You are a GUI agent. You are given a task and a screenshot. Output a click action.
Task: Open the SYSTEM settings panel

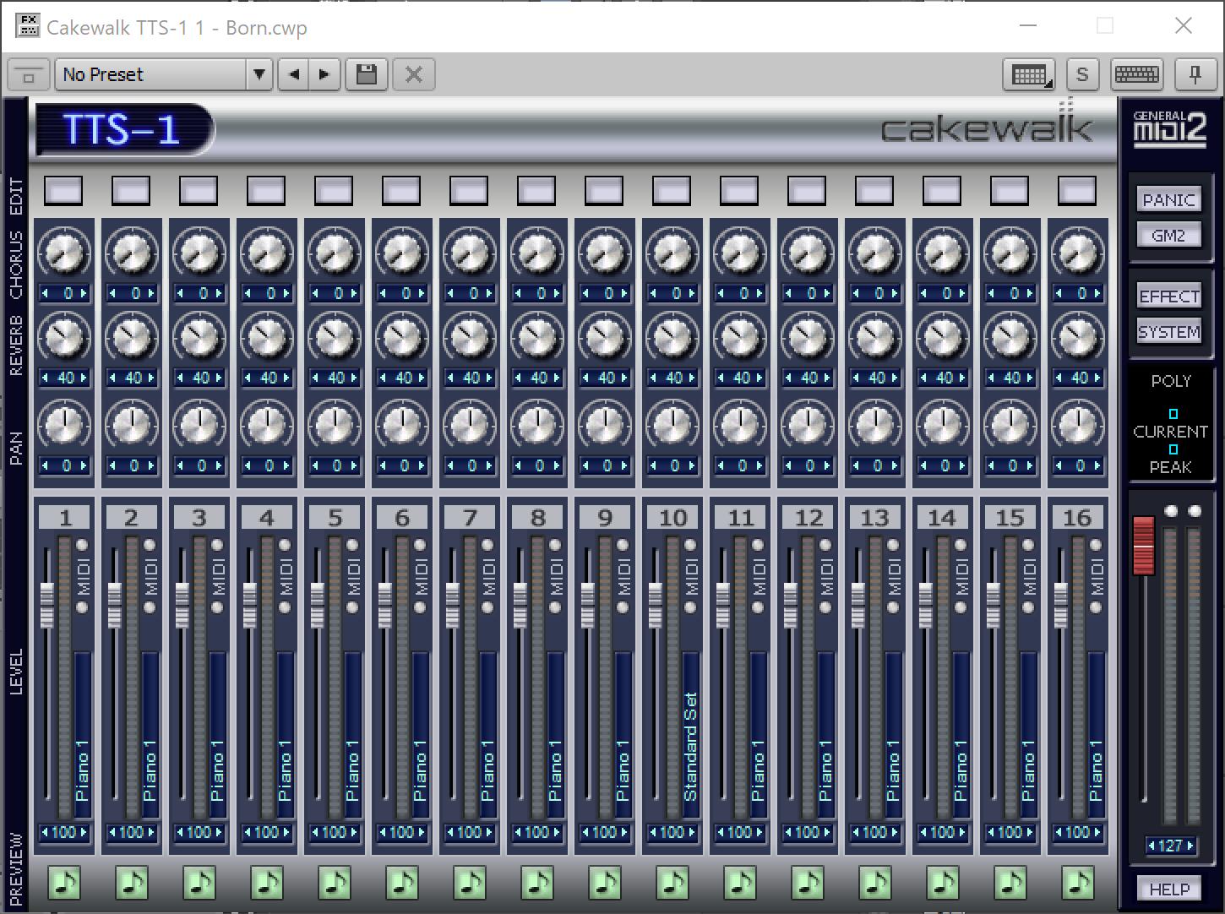point(1169,332)
